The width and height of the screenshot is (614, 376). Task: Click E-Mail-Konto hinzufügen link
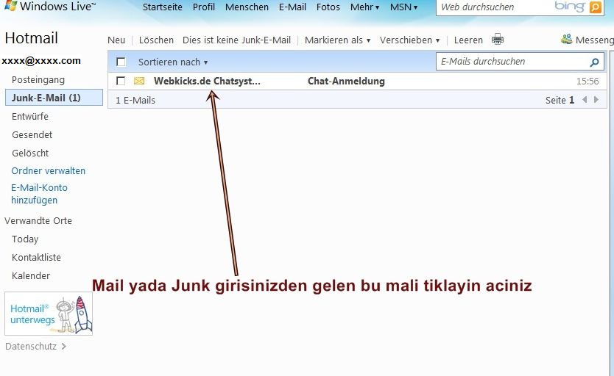coord(39,194)
